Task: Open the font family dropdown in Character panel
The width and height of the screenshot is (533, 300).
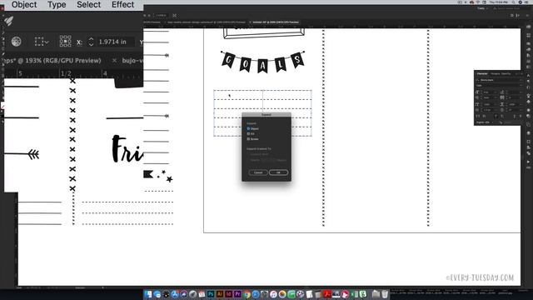Action: tap(521, 80)
